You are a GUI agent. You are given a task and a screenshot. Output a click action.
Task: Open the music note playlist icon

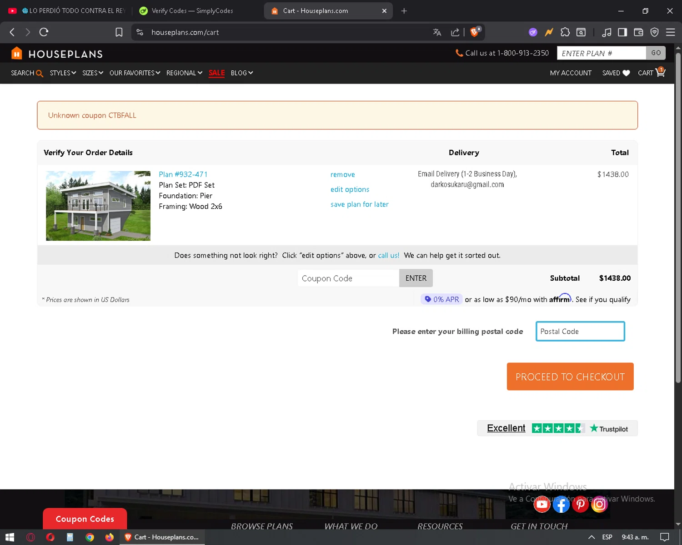click(607, 32)
